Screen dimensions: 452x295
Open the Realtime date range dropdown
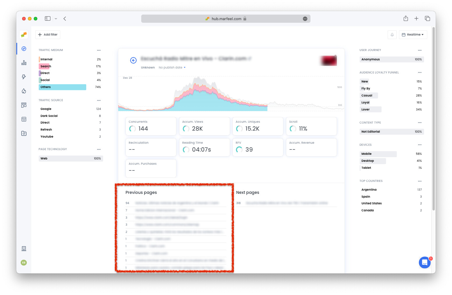pos(413,34)
